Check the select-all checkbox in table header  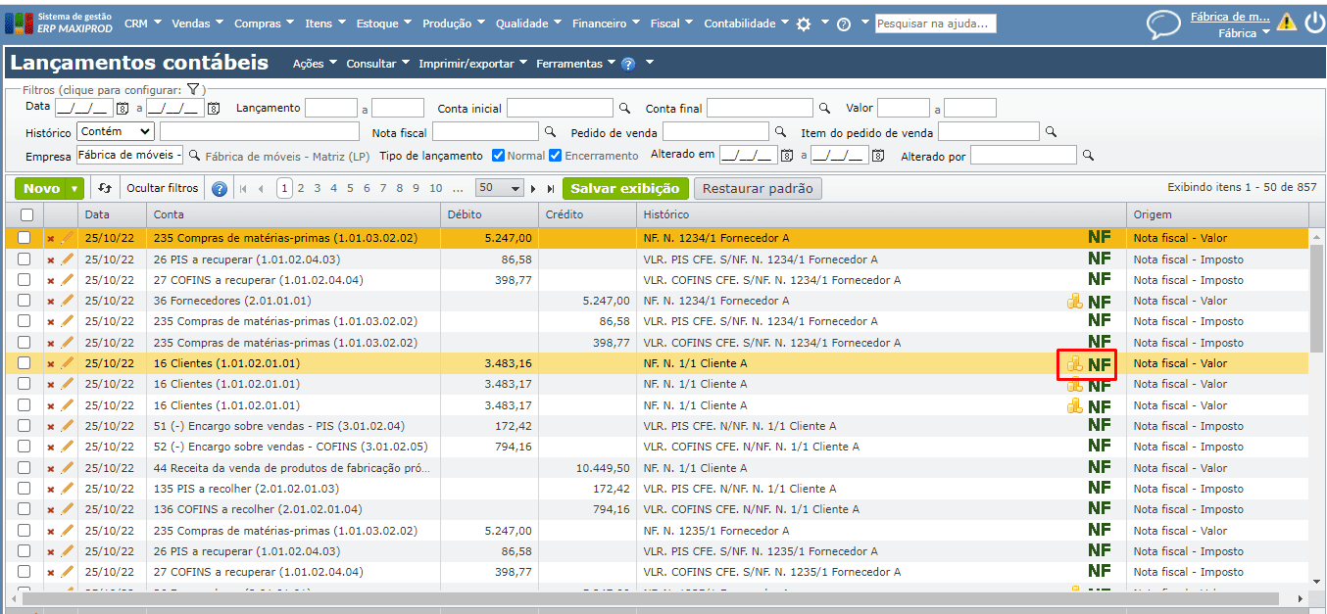(25, 214)
